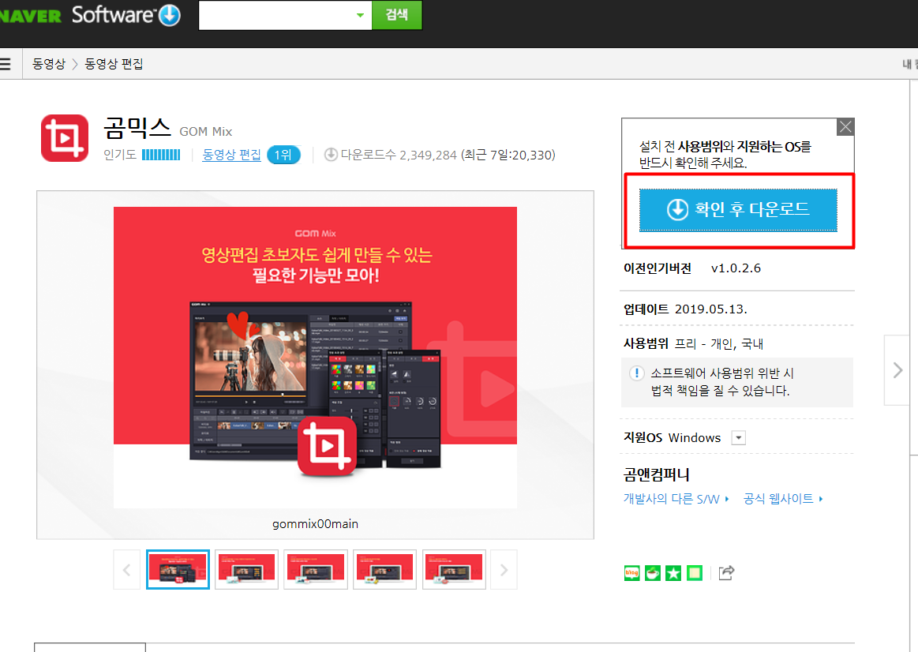This screenshot has width=918, height=652.
Task: Go to 동영상 breadcrumb
Action: tap(49, 64)
